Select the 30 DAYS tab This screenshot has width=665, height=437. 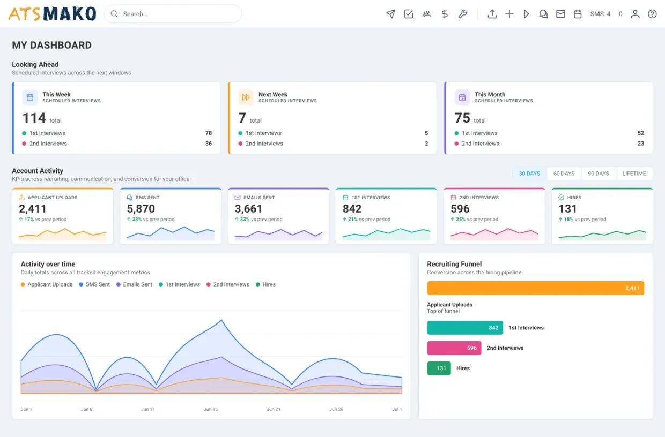529,174
